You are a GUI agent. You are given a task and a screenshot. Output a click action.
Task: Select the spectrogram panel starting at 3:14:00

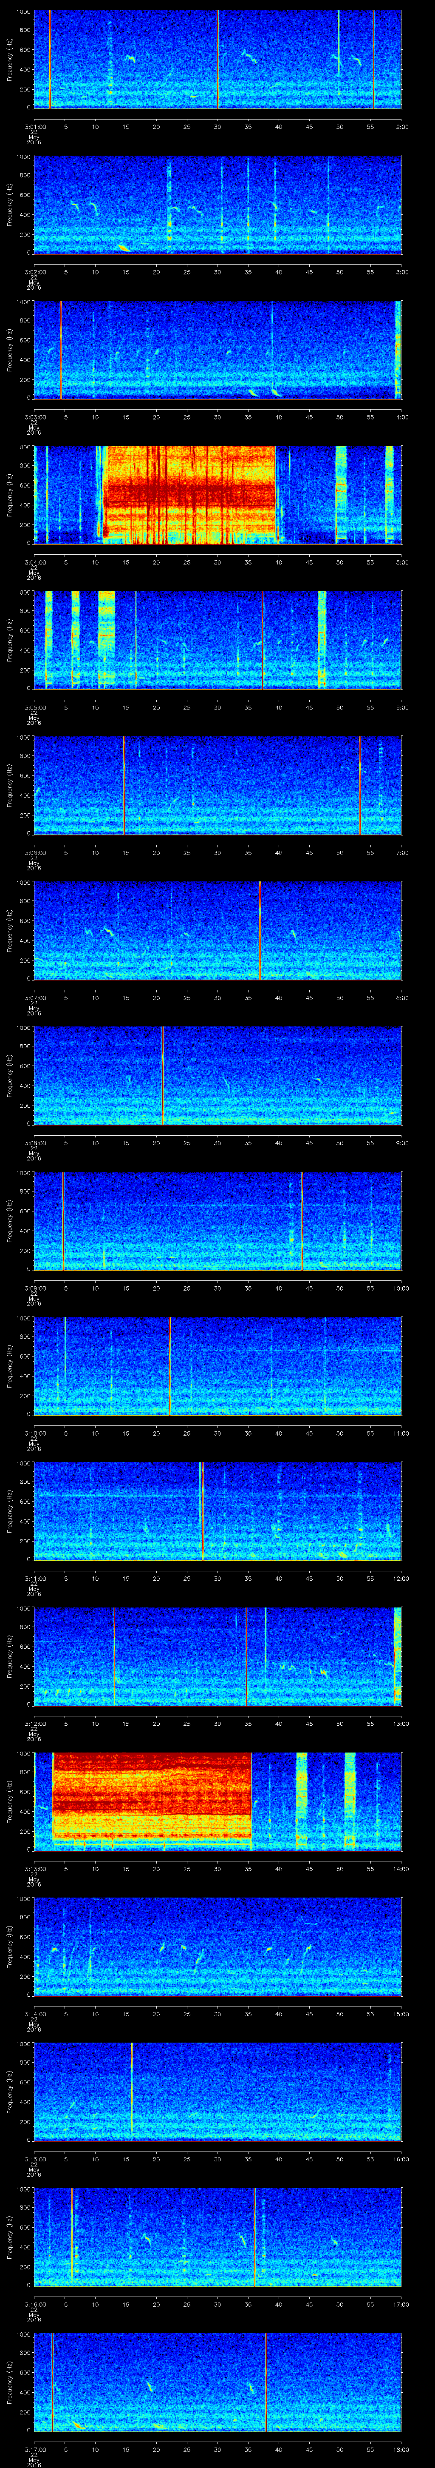point(218,1947)
